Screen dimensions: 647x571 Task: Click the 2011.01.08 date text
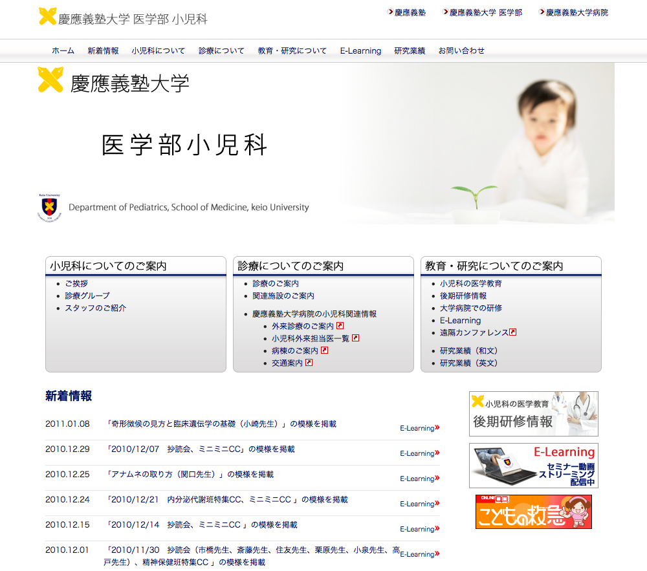pos(67,424)
